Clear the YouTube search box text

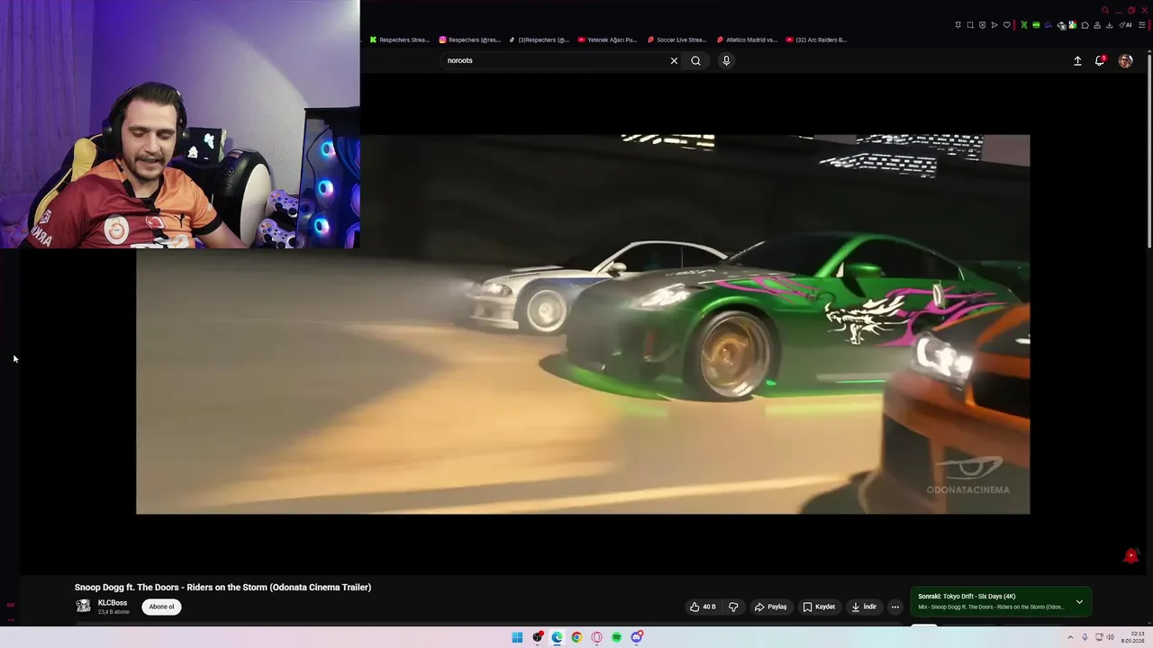(674, 60)
